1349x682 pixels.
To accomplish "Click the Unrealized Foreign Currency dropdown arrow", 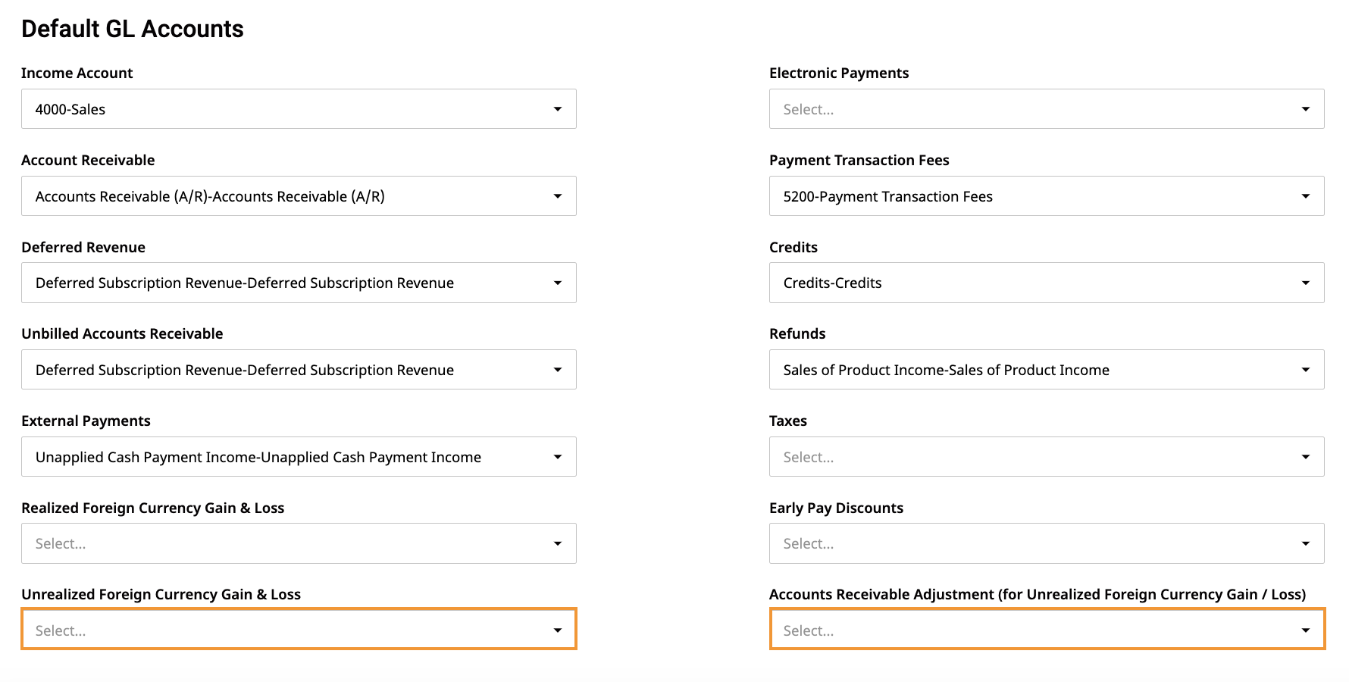I will (558, 630).
